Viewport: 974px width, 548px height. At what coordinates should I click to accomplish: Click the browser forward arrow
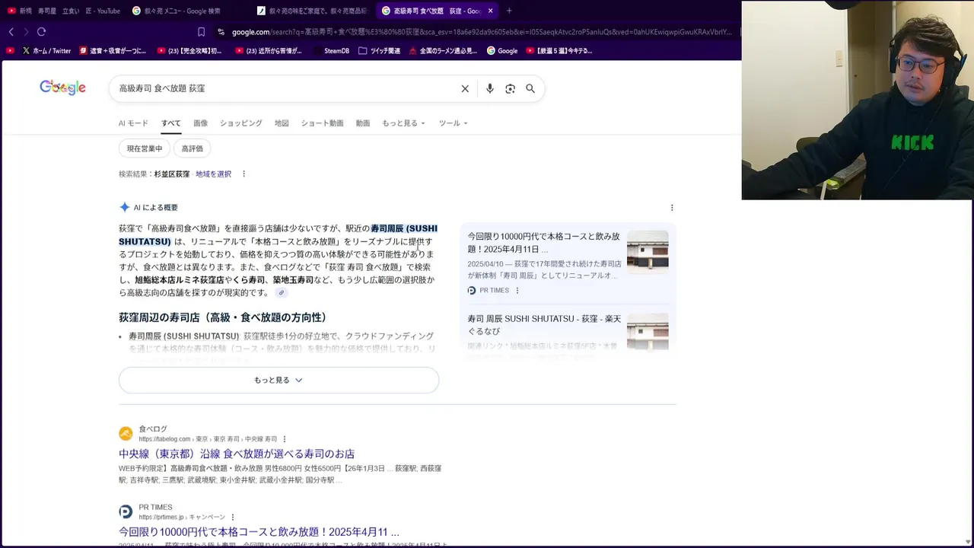click(x=26, y=32)
